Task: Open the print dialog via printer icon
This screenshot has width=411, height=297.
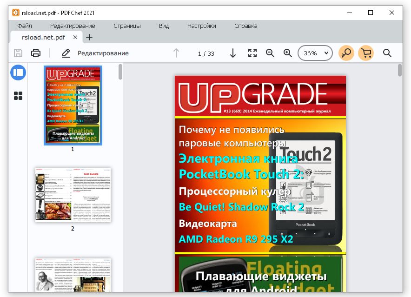Action: click(36, 53)
